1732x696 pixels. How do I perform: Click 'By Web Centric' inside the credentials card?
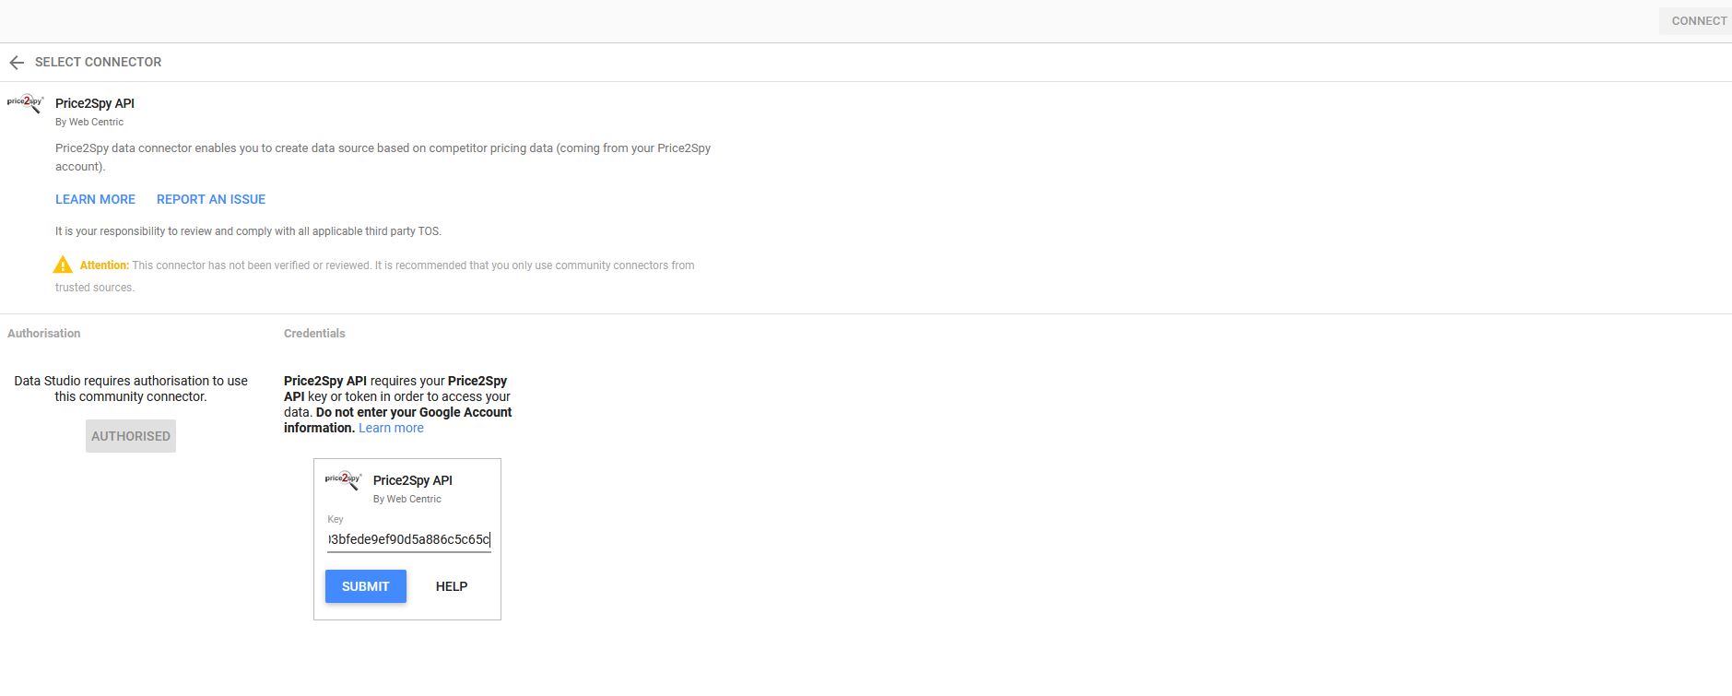click(407, 499)
